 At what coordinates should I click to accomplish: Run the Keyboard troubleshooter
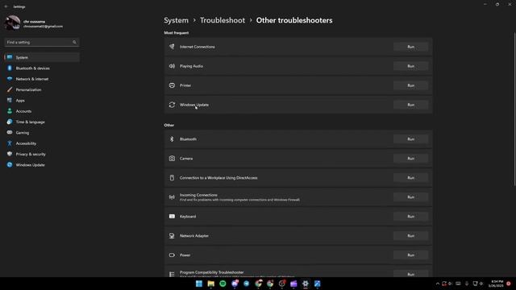[410, 217]
